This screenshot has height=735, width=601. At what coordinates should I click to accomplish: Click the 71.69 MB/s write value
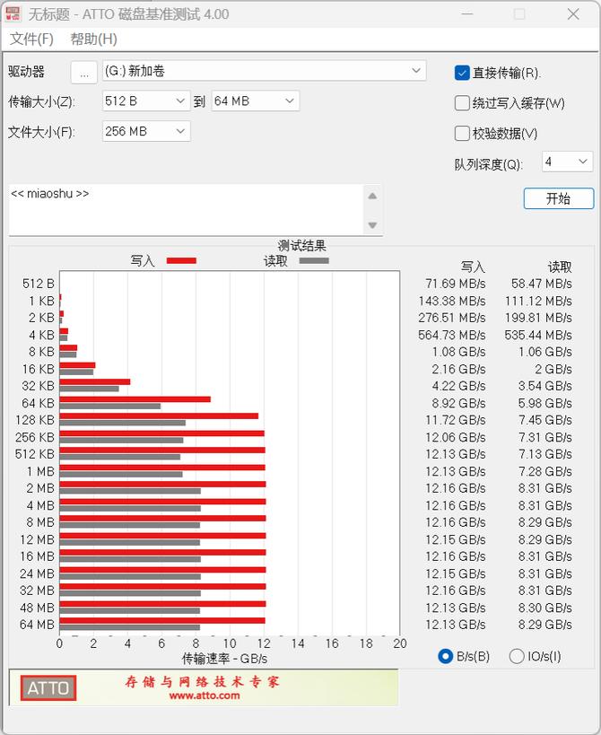(x=456, y=284)
